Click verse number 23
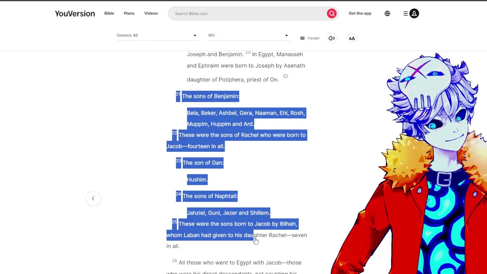 click(x=178, y=161)
